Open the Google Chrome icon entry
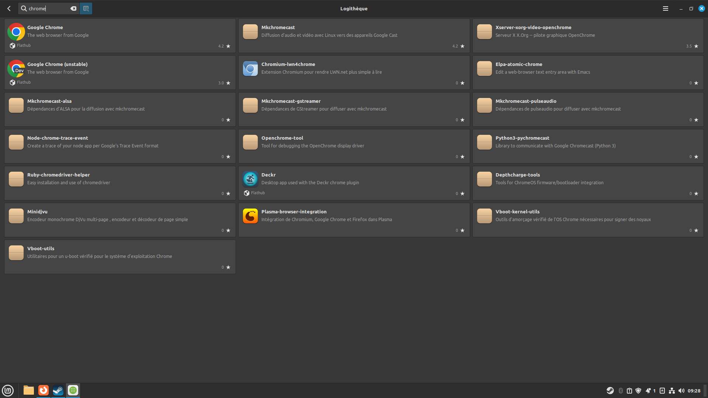 16,32
